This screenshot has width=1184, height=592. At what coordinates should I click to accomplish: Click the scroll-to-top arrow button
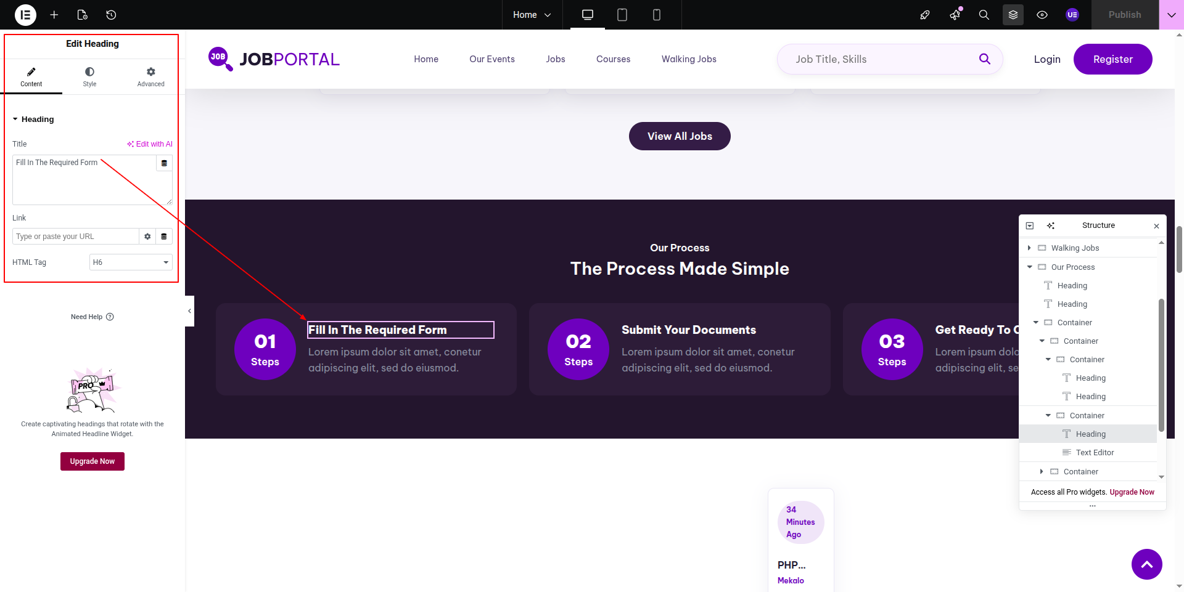(x=1146, y=564)
